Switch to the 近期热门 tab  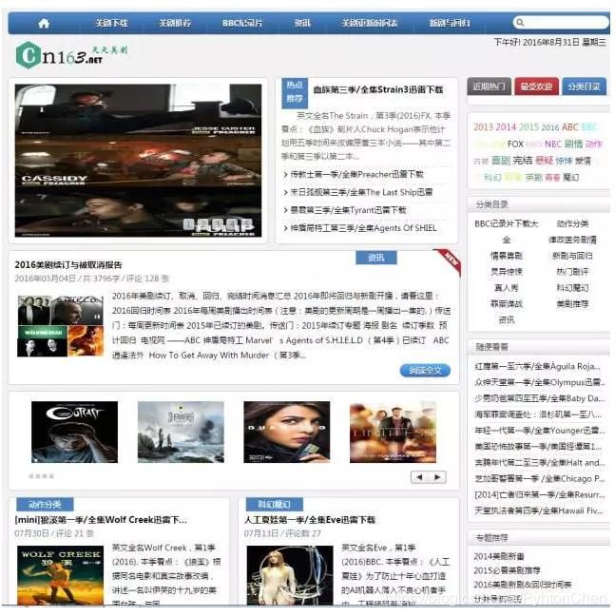(489, 87)
